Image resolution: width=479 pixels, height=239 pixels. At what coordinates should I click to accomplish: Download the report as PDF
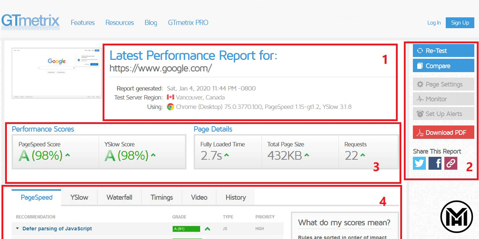pos(443,133)
